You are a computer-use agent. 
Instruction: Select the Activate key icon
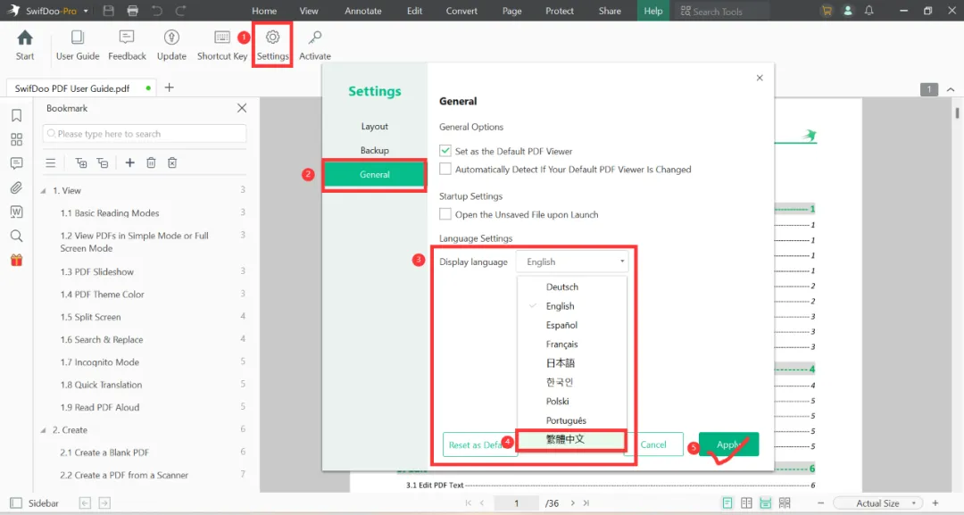point(315,37)
